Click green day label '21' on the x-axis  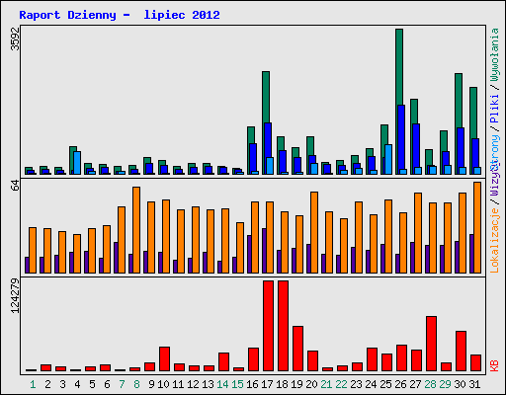tap(326, 384)
